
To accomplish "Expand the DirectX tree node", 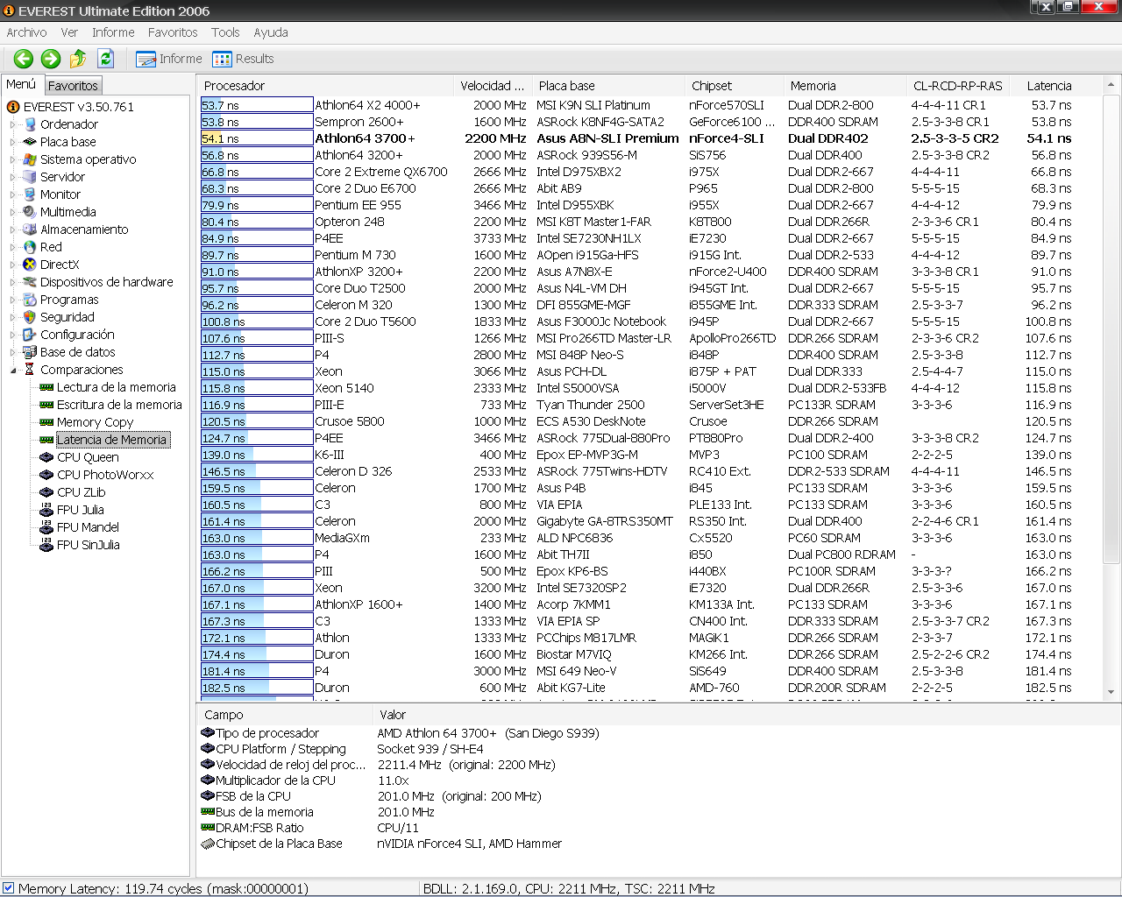I will pyautogui.click(x=13, y=265).
